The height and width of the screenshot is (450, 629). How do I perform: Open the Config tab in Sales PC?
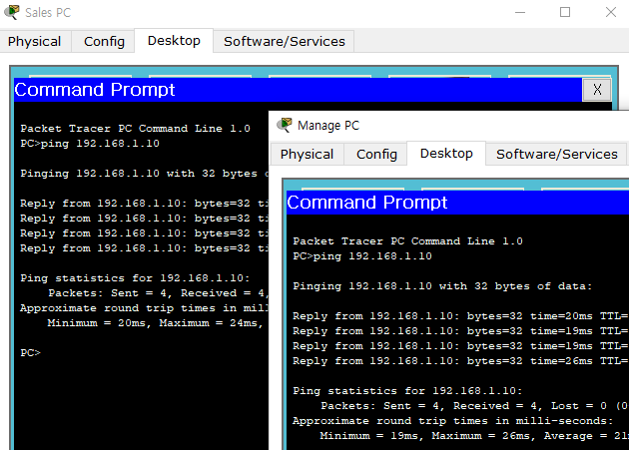[104, 41]
